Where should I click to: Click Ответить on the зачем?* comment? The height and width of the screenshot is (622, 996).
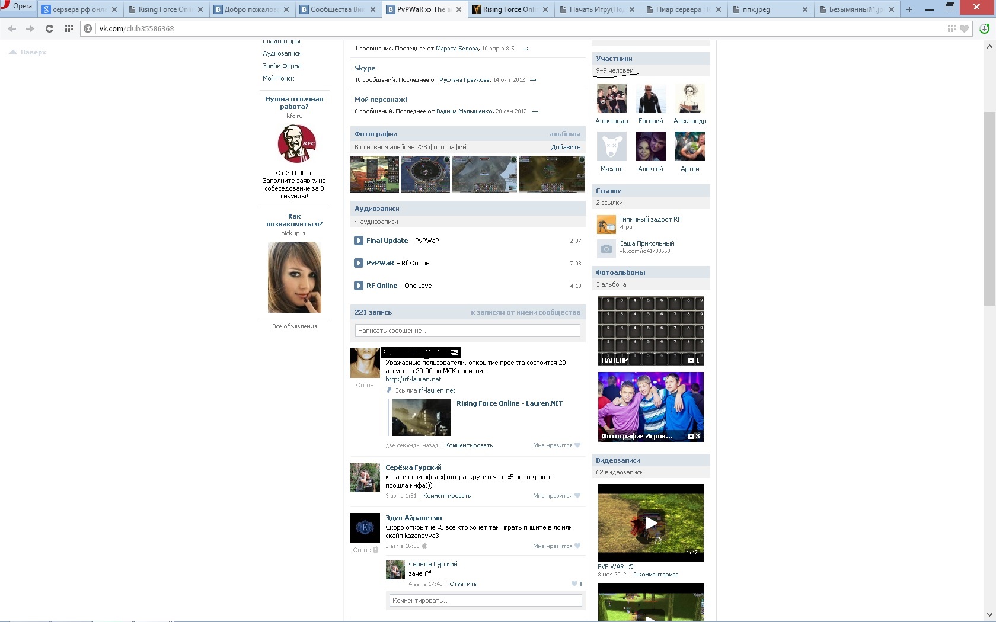point(463,584)
